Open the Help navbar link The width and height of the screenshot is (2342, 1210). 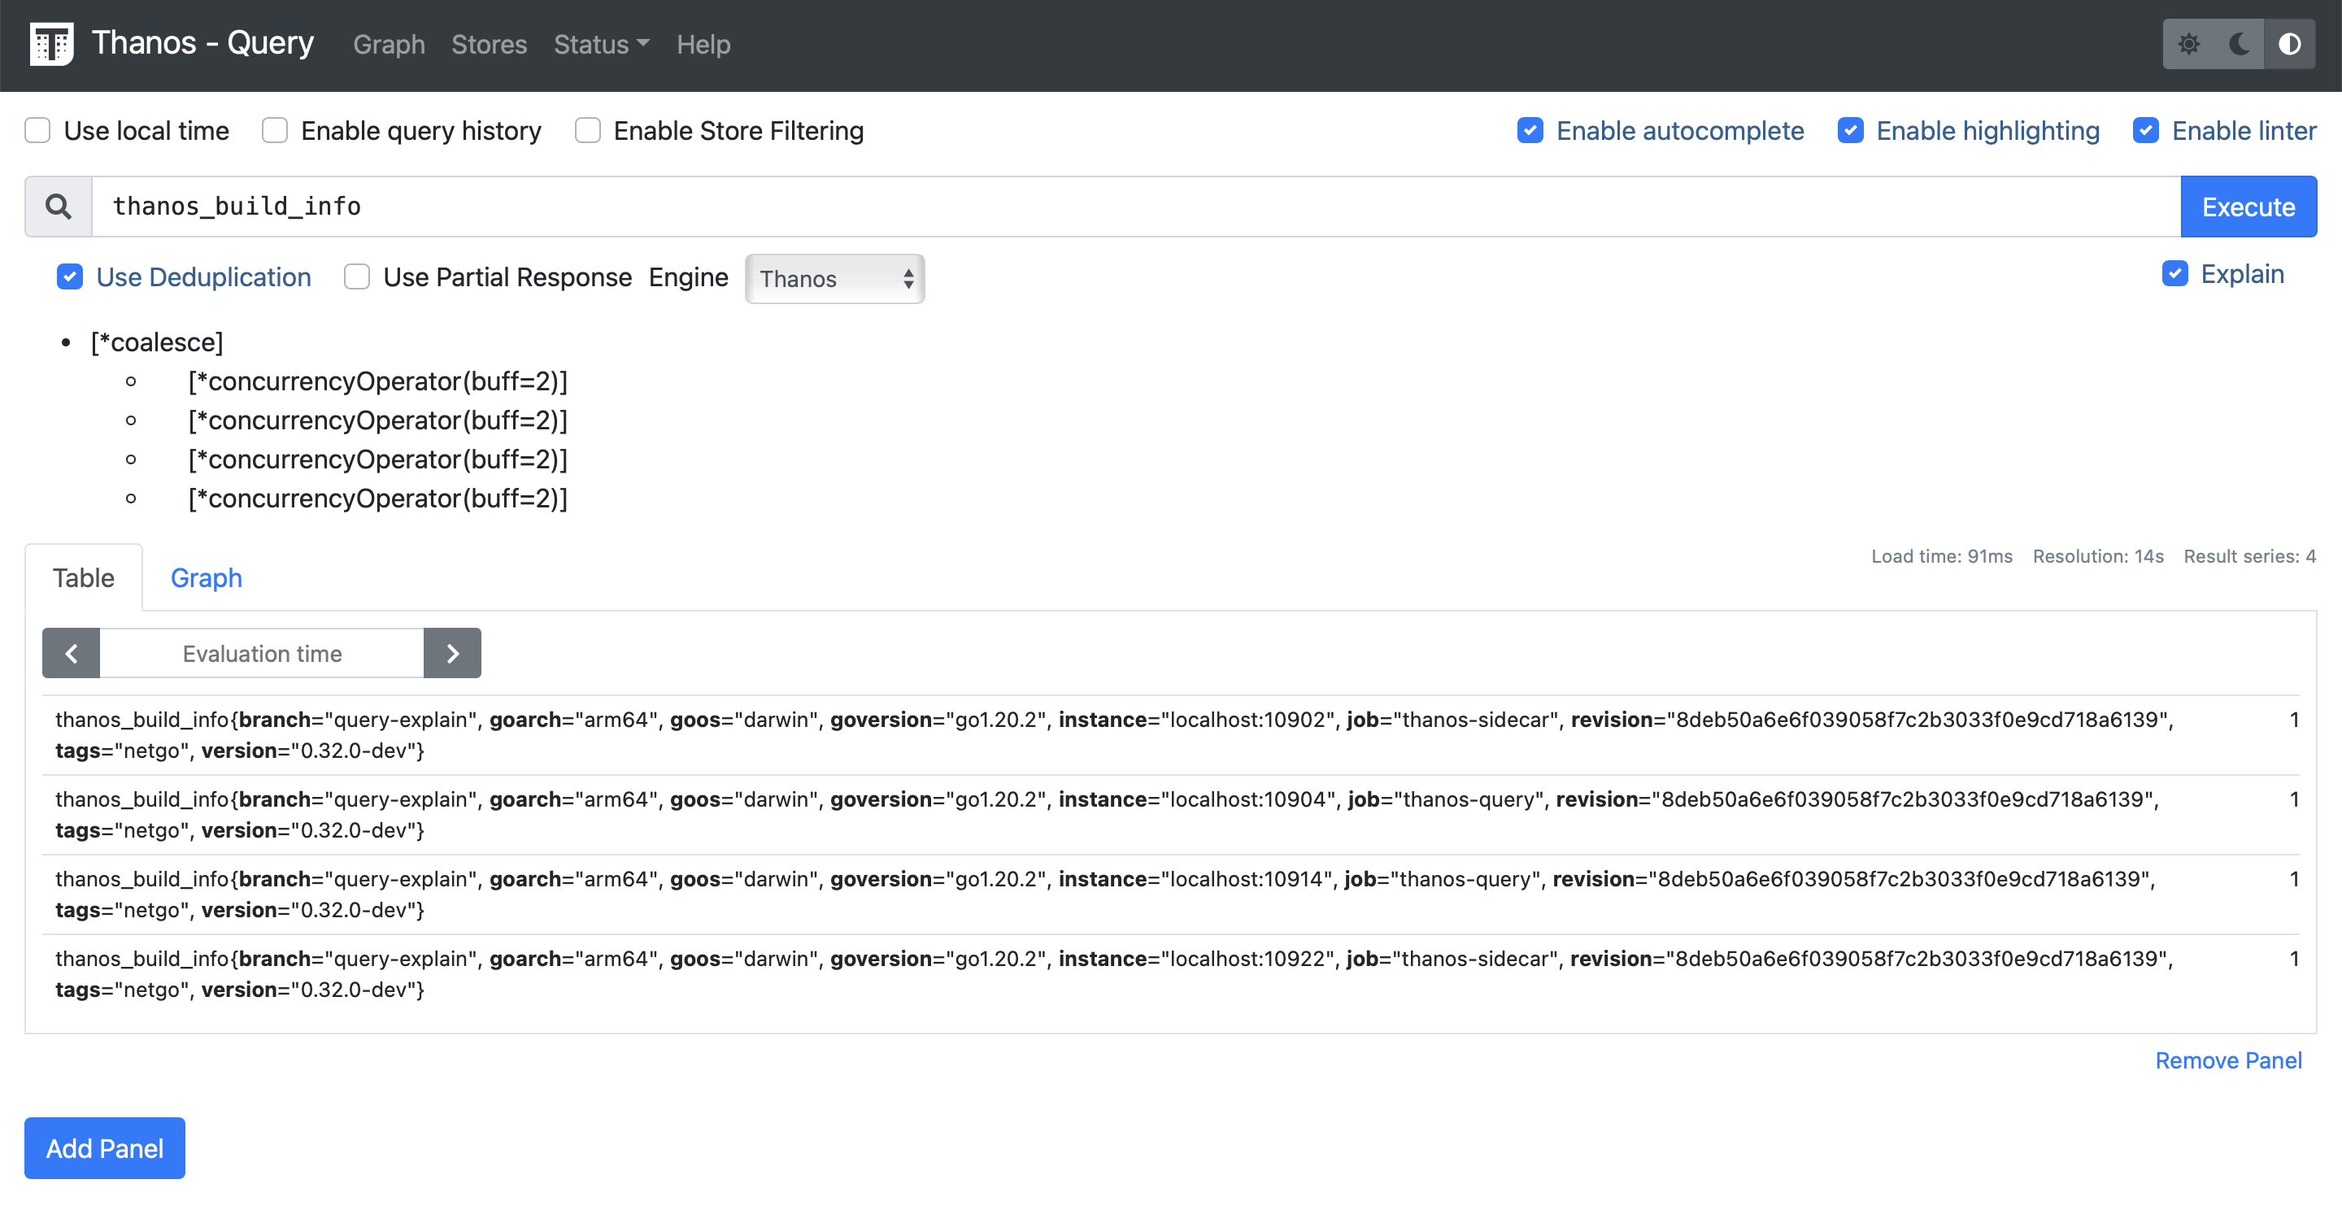click(703, 44)
